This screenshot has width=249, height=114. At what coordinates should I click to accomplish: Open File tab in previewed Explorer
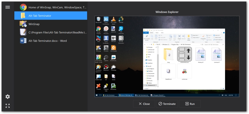point(146,33)
